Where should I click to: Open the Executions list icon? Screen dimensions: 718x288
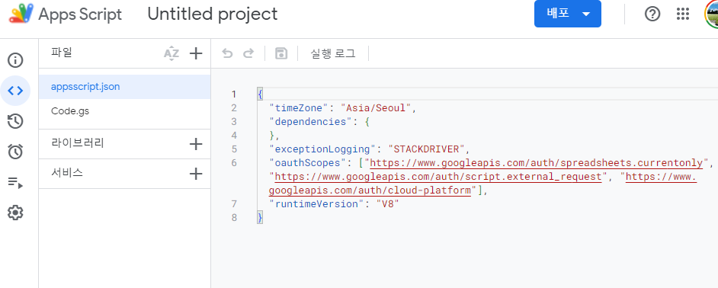(15, 183)
